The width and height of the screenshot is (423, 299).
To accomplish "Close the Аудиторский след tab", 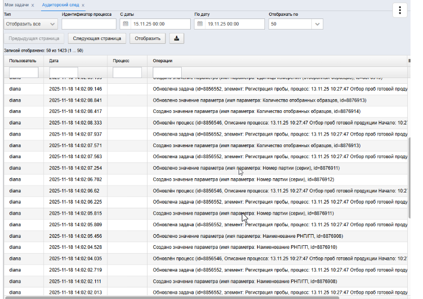I will (83, 5).
